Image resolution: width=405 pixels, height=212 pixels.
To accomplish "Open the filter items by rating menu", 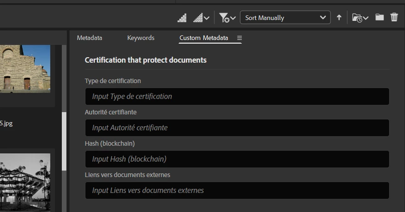I will pos(233,18).
